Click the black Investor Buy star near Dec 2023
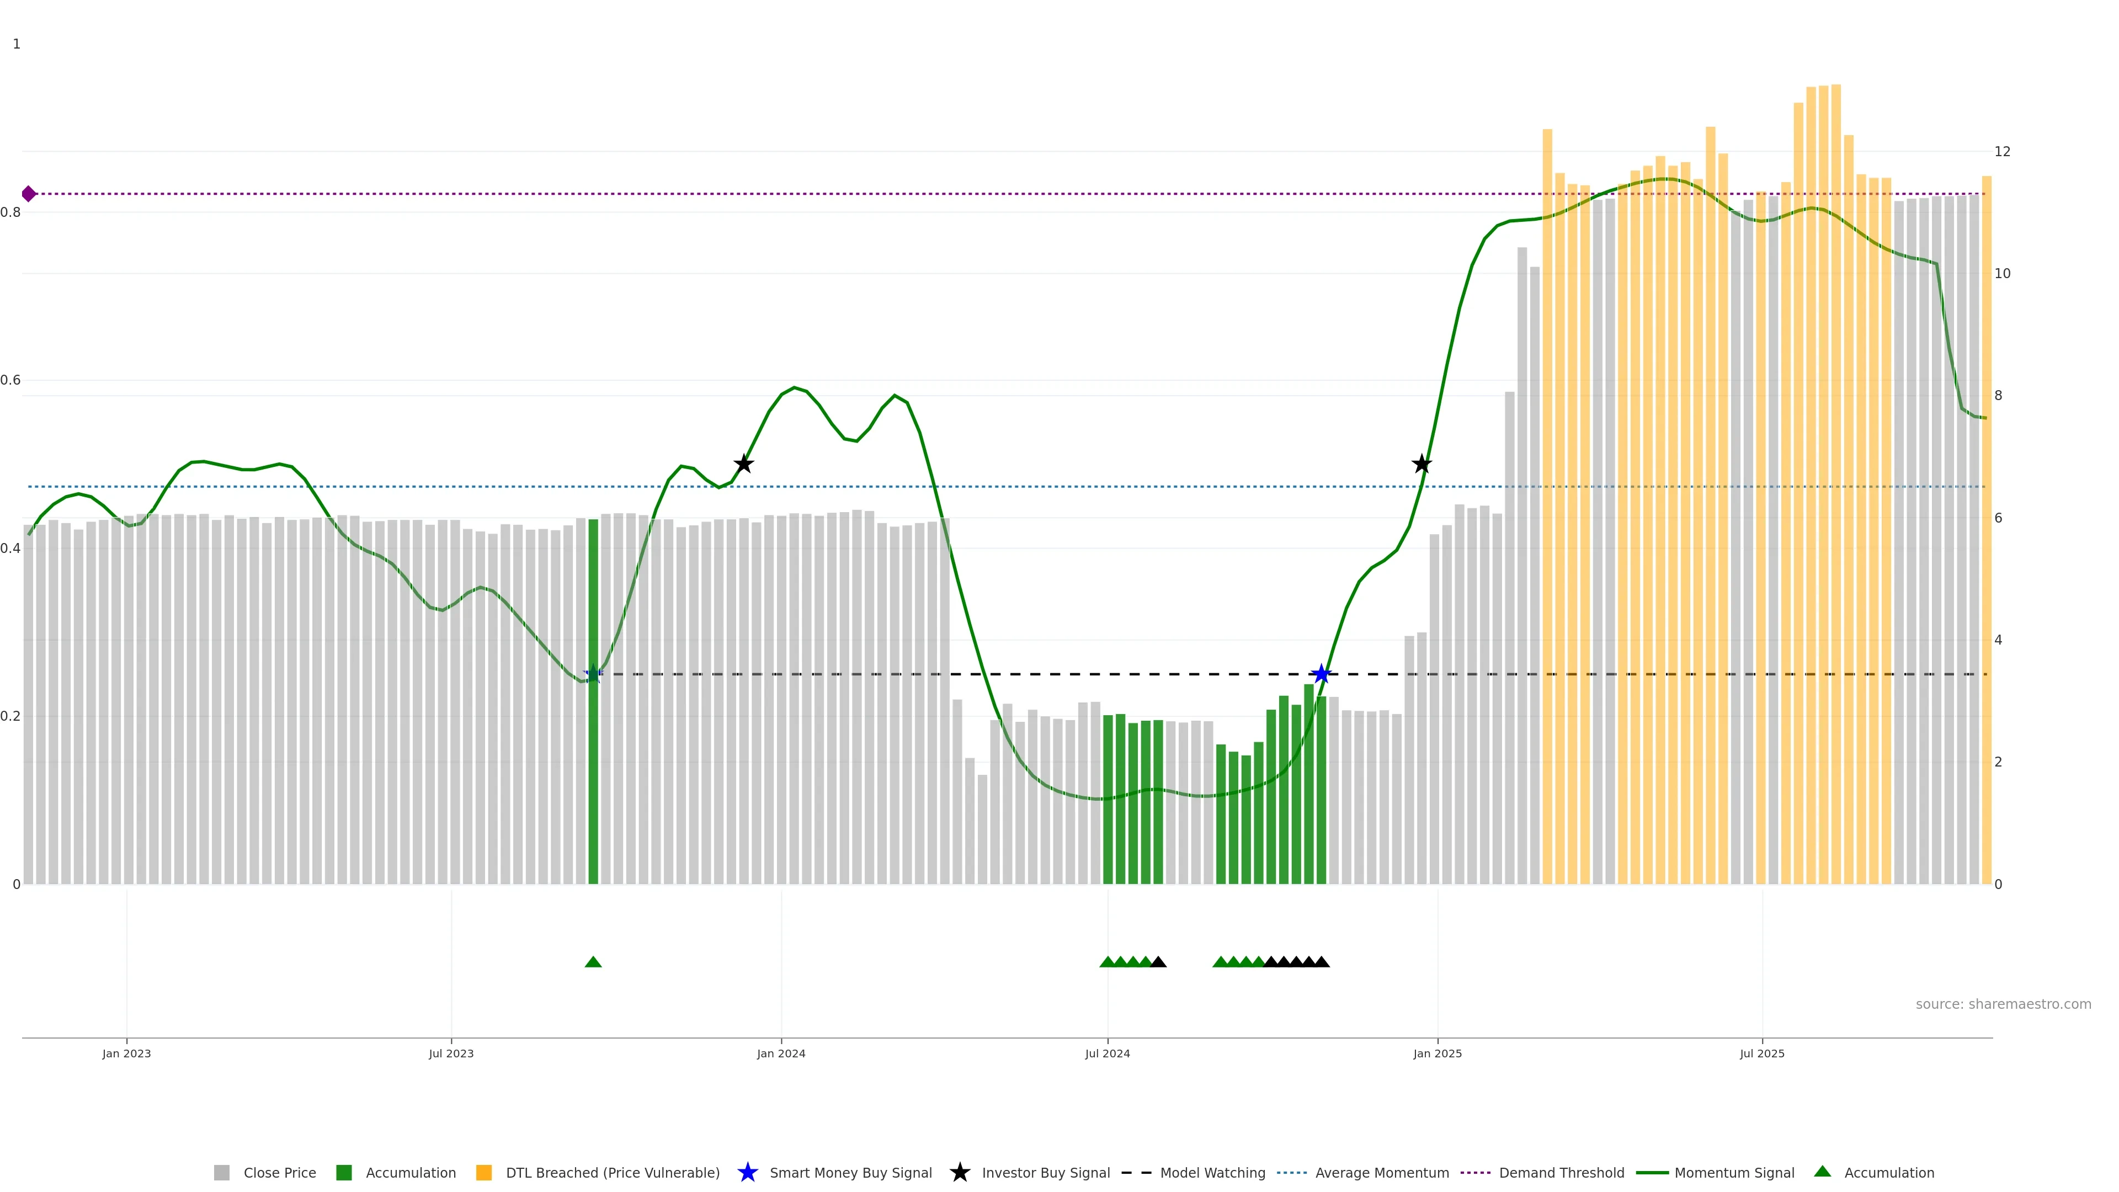 click(744, 464)
